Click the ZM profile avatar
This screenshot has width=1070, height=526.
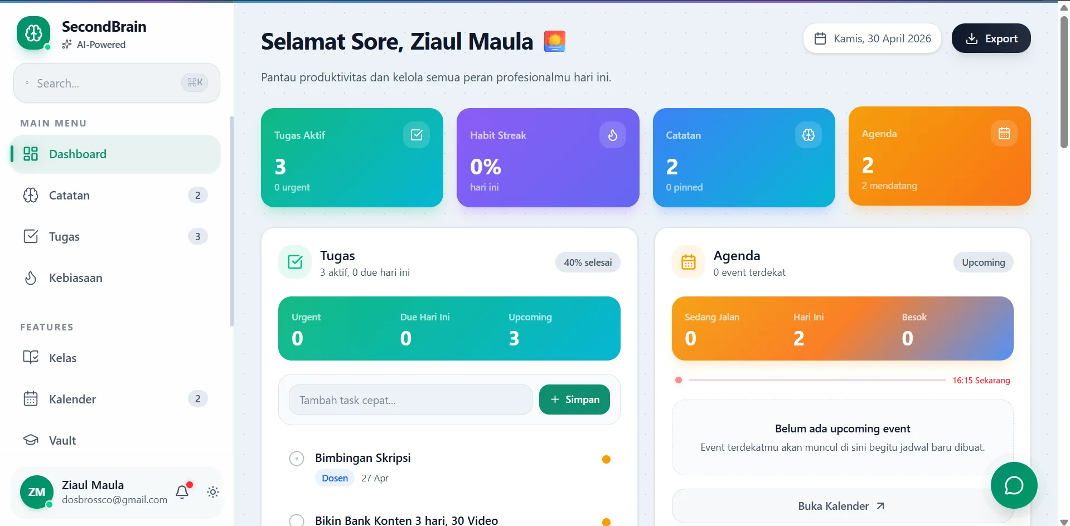click(x=37, y=492)
